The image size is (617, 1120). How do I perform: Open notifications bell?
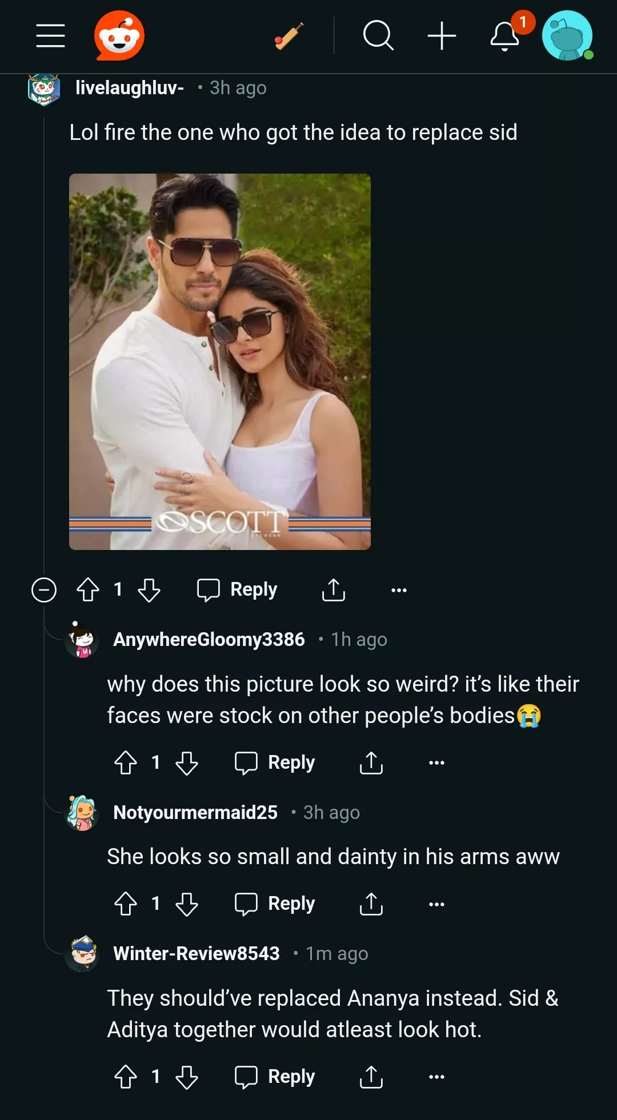506,36
